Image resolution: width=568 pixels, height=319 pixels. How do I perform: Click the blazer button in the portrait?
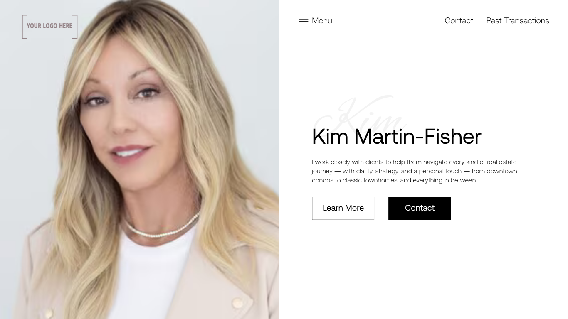[x=238, y=302]
